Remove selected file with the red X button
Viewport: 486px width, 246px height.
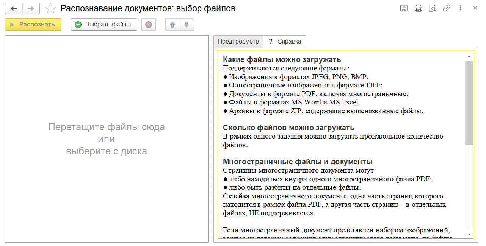[x=149, y=25]
